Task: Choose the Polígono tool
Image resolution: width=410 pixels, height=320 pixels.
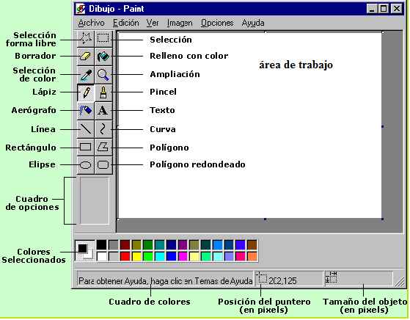Action: tap(103, 147)
